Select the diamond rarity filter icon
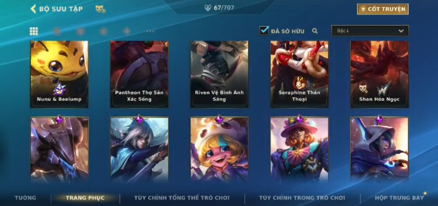 (127, 31)
